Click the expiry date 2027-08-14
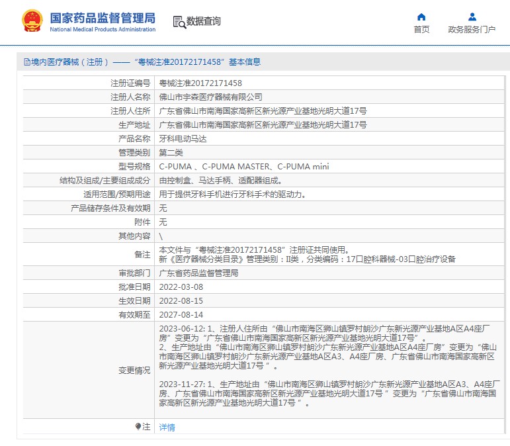 181,314
